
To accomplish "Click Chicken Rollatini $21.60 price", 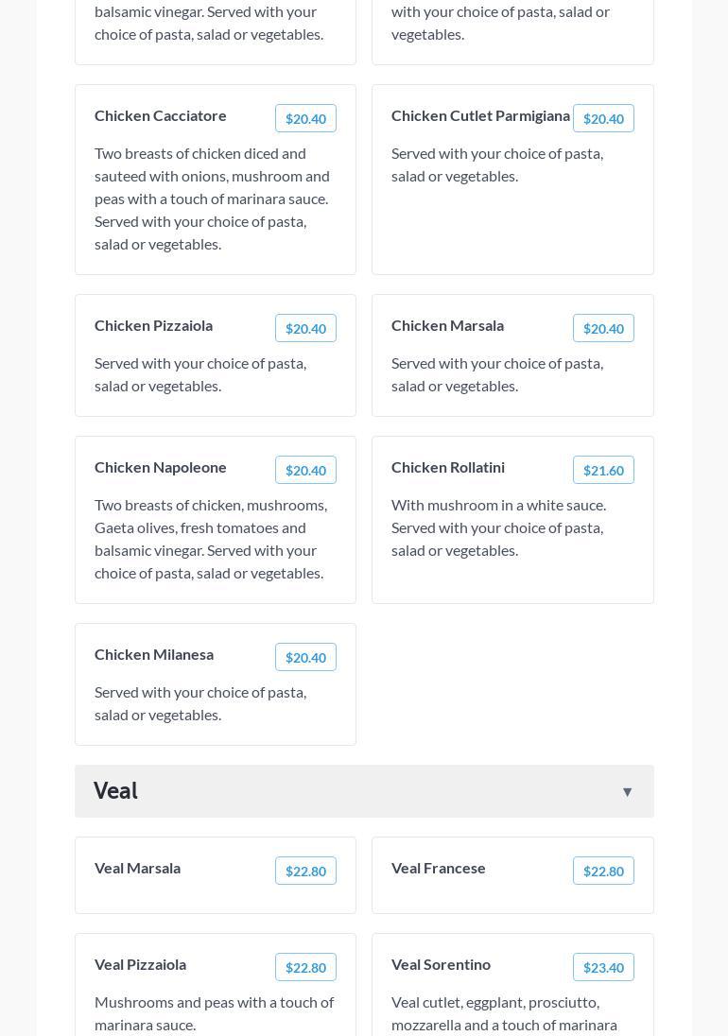I will click(x=603, y=470).
